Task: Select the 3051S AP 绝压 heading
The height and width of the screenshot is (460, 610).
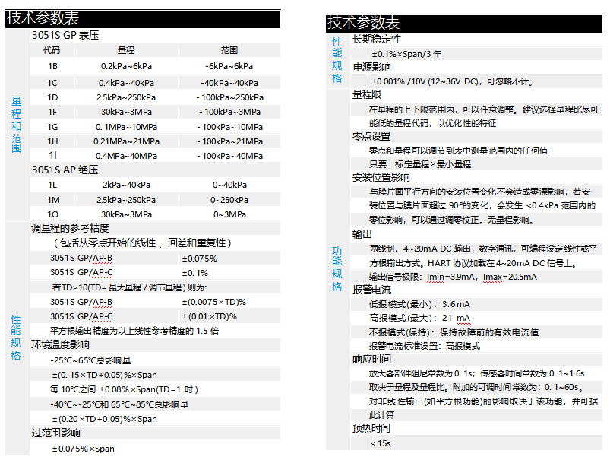Action: [x=65, y=170]
